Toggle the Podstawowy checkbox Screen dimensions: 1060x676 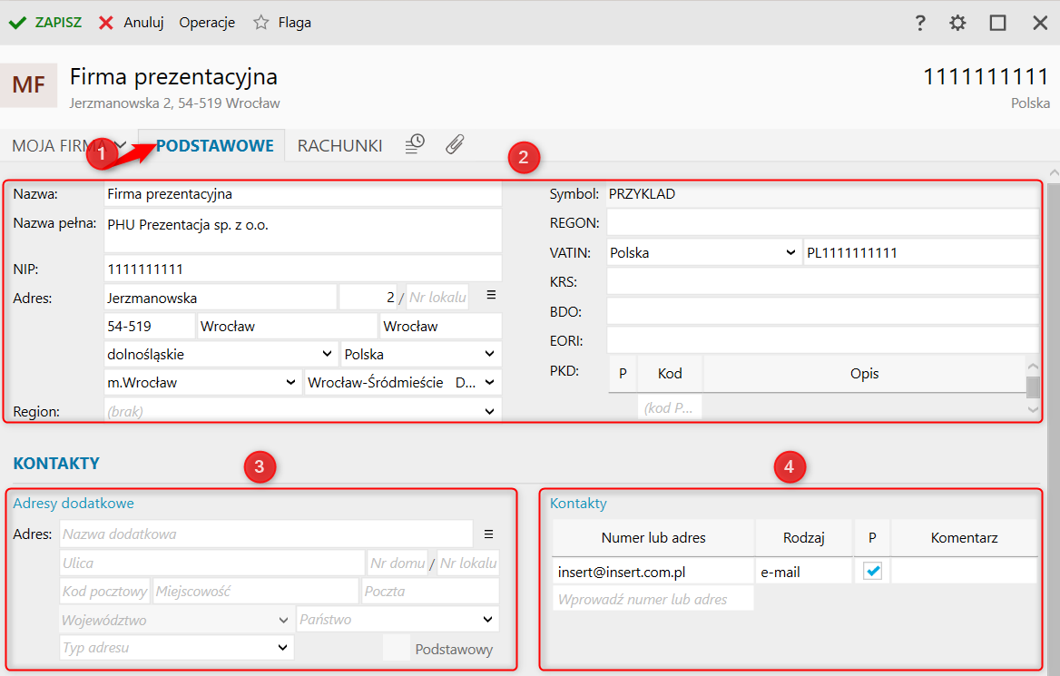tap(397, 648)
